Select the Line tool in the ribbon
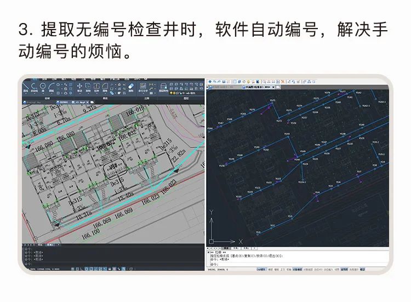The image size is (411, 302). click(26, 87)
